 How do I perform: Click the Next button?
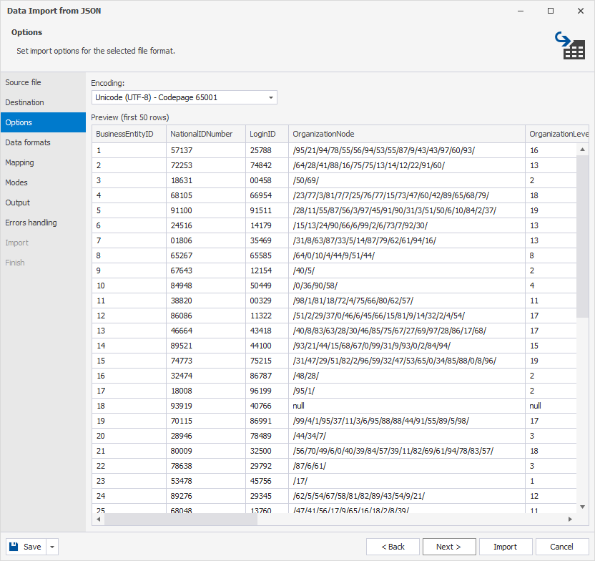coord(449,547)
